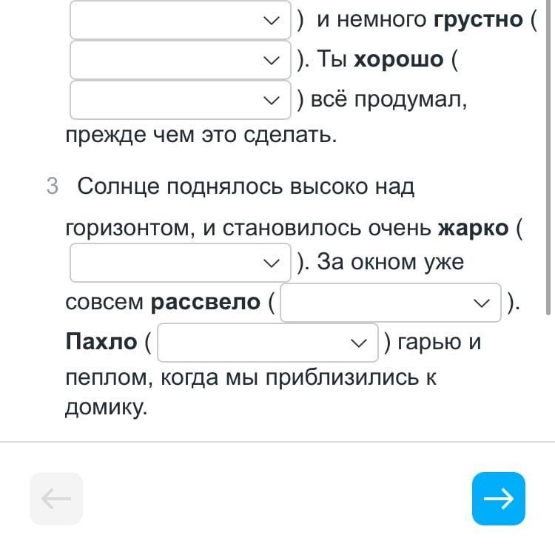
Task: Click chevron of dropdown after "грустно"
Action: tap(271, 60)
